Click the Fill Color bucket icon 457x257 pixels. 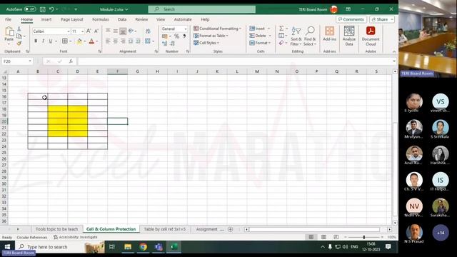click(x=79, y=41)
